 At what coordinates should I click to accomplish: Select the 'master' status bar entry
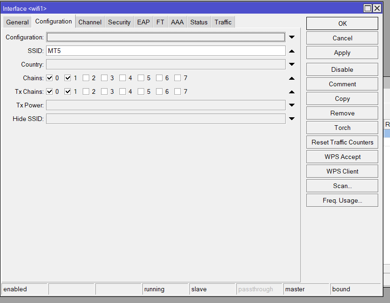[x=306, y=289]
